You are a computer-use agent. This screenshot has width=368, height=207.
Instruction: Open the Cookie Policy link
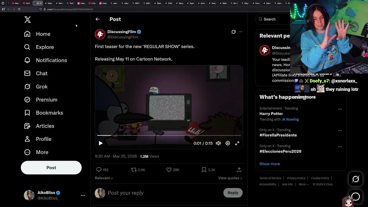coord(320,178)
